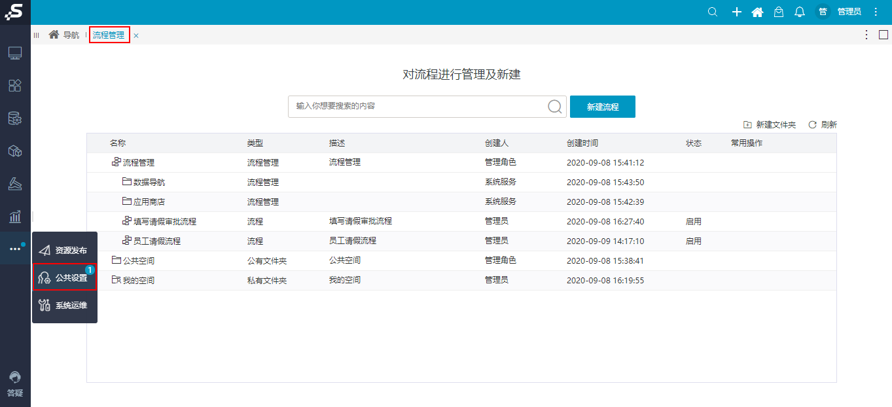
Task: Choose 资源发布 in popup menu
Action: (64, 251)
